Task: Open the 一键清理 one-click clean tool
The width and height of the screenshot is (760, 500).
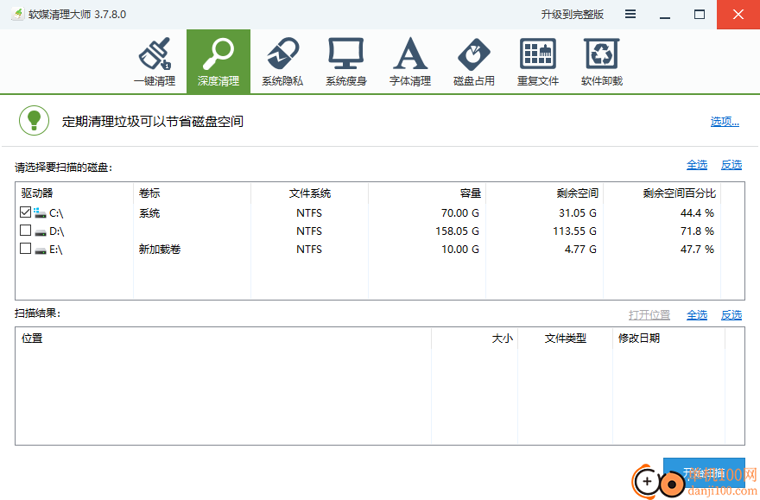Action: pyautogui.click(x=155, y=61)
